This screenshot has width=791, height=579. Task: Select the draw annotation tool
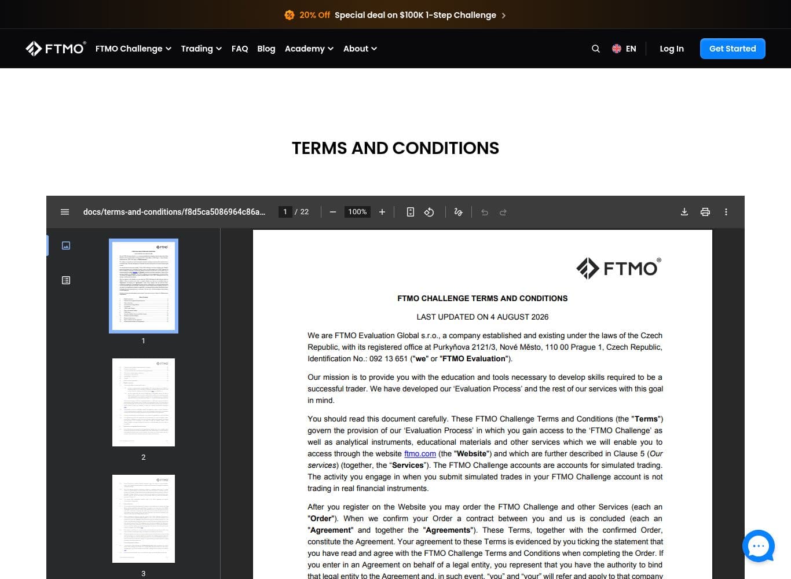(x=458, y=212)
